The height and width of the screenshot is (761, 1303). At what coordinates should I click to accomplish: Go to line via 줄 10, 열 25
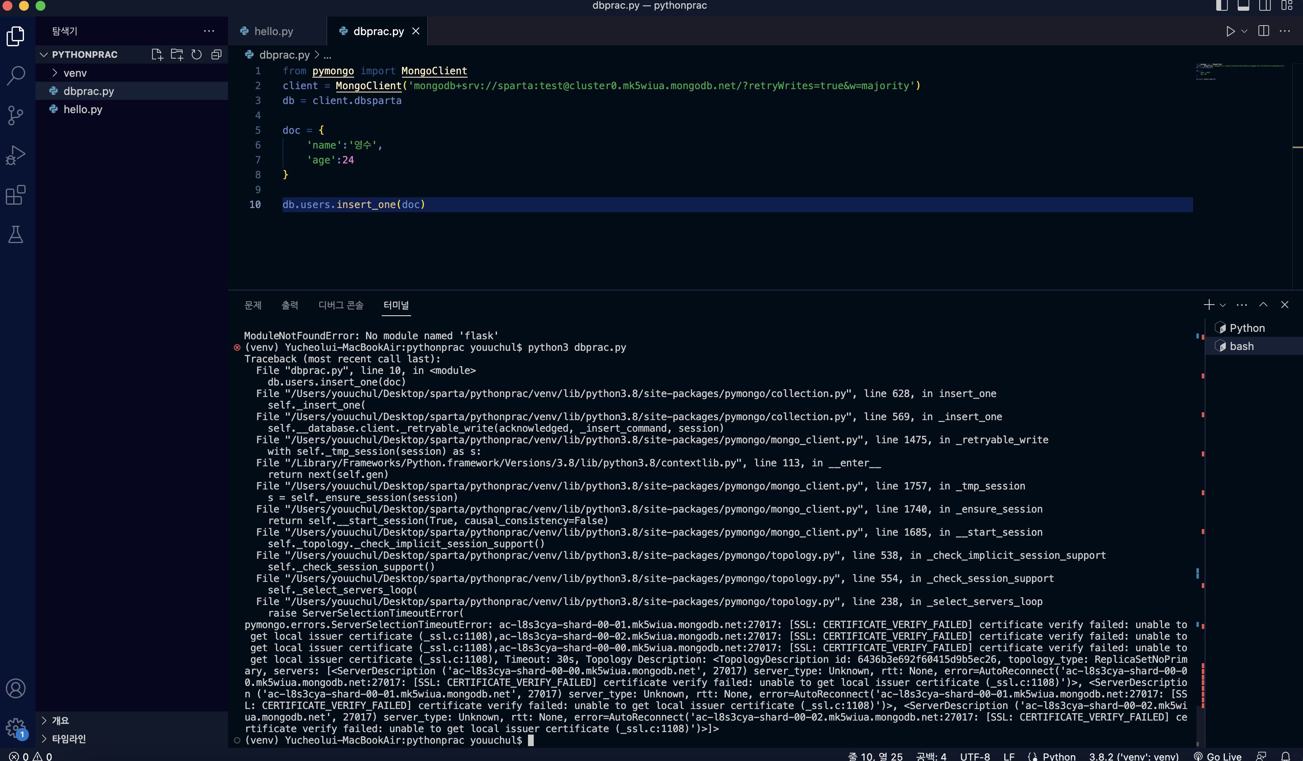pos(875,756)
